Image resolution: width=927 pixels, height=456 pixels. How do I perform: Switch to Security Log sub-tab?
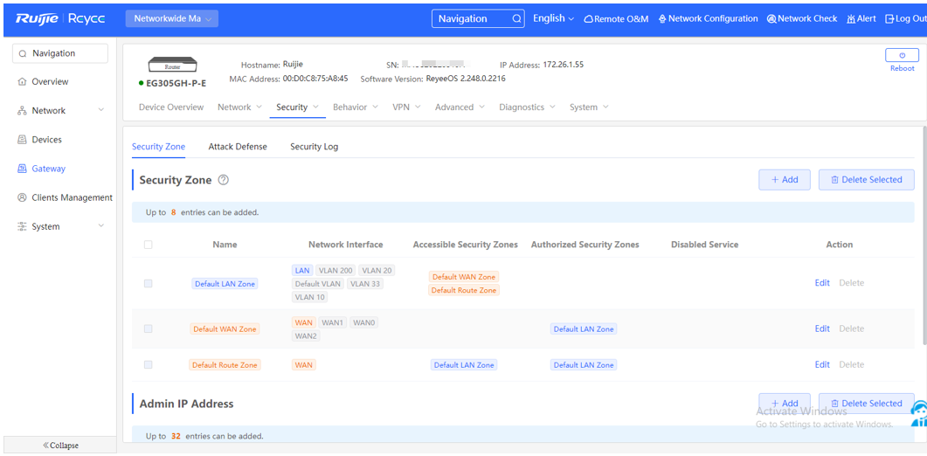(314, 147)
